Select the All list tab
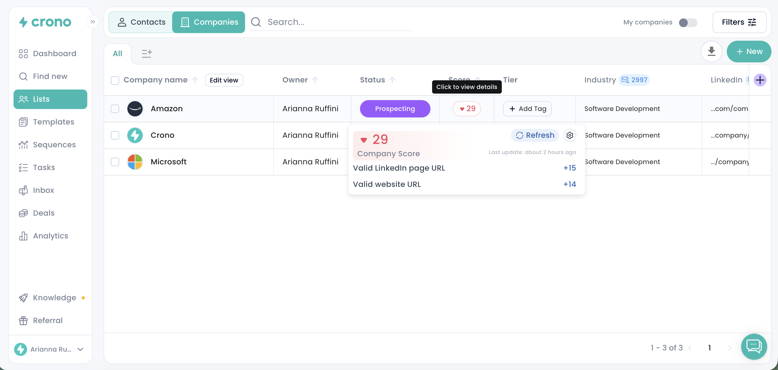778x370 pixels. (117, 53)
